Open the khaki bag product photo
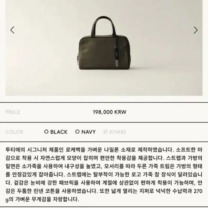208x208 pixels. click(104, 48)
